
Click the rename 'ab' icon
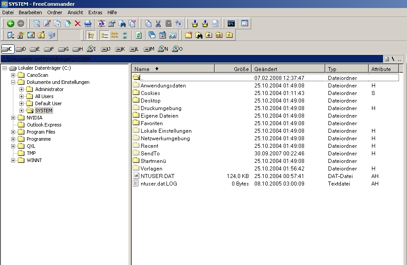tap(102, 24)
